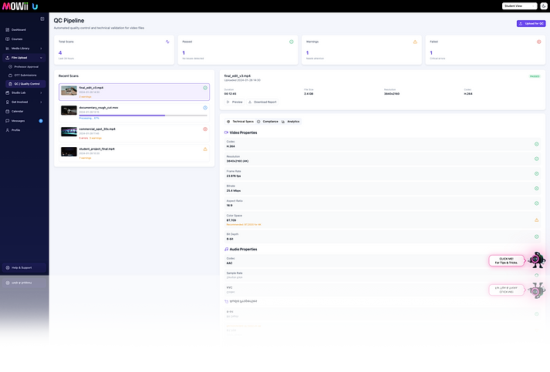Click the blue Messages notification badge
Image resolution: width=550 pixels, height=372 pixels.
[x=41, y=121]
